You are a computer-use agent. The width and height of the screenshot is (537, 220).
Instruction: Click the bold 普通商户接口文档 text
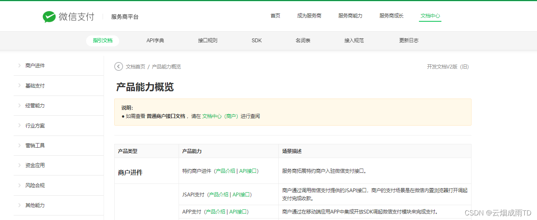click(x=166, y=116)
